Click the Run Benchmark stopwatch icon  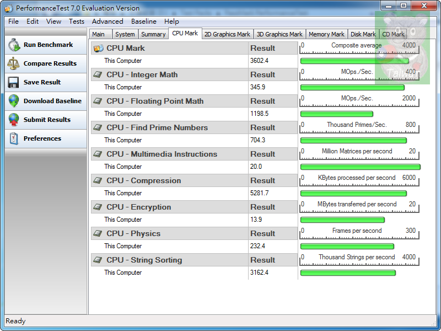(14, 45)
